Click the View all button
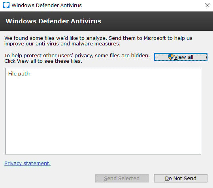The width and height of the screenshot is (213, 188). click(x=181, y=57)
